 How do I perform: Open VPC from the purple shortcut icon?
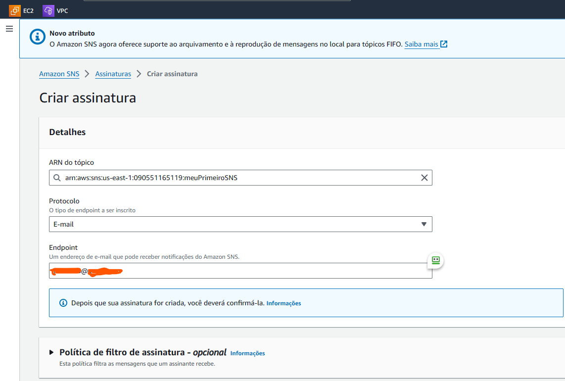tap(47, 10)
